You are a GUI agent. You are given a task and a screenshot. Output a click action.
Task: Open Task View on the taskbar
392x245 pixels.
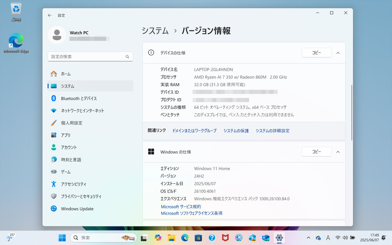144,238
